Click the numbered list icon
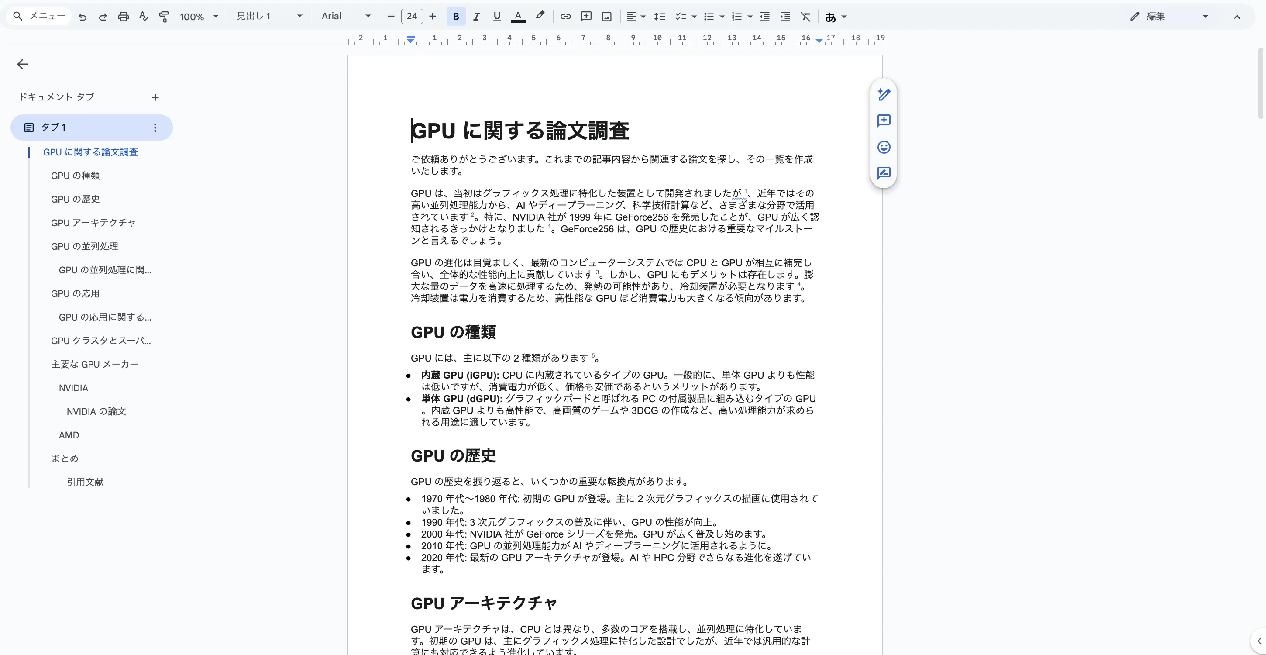 [x=737, y=17]
